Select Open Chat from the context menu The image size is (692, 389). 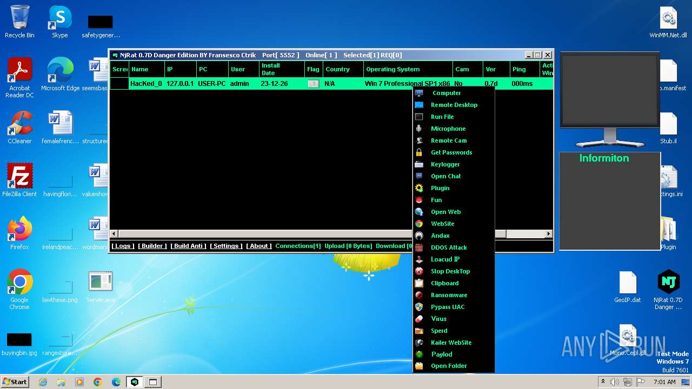point(454,176)
